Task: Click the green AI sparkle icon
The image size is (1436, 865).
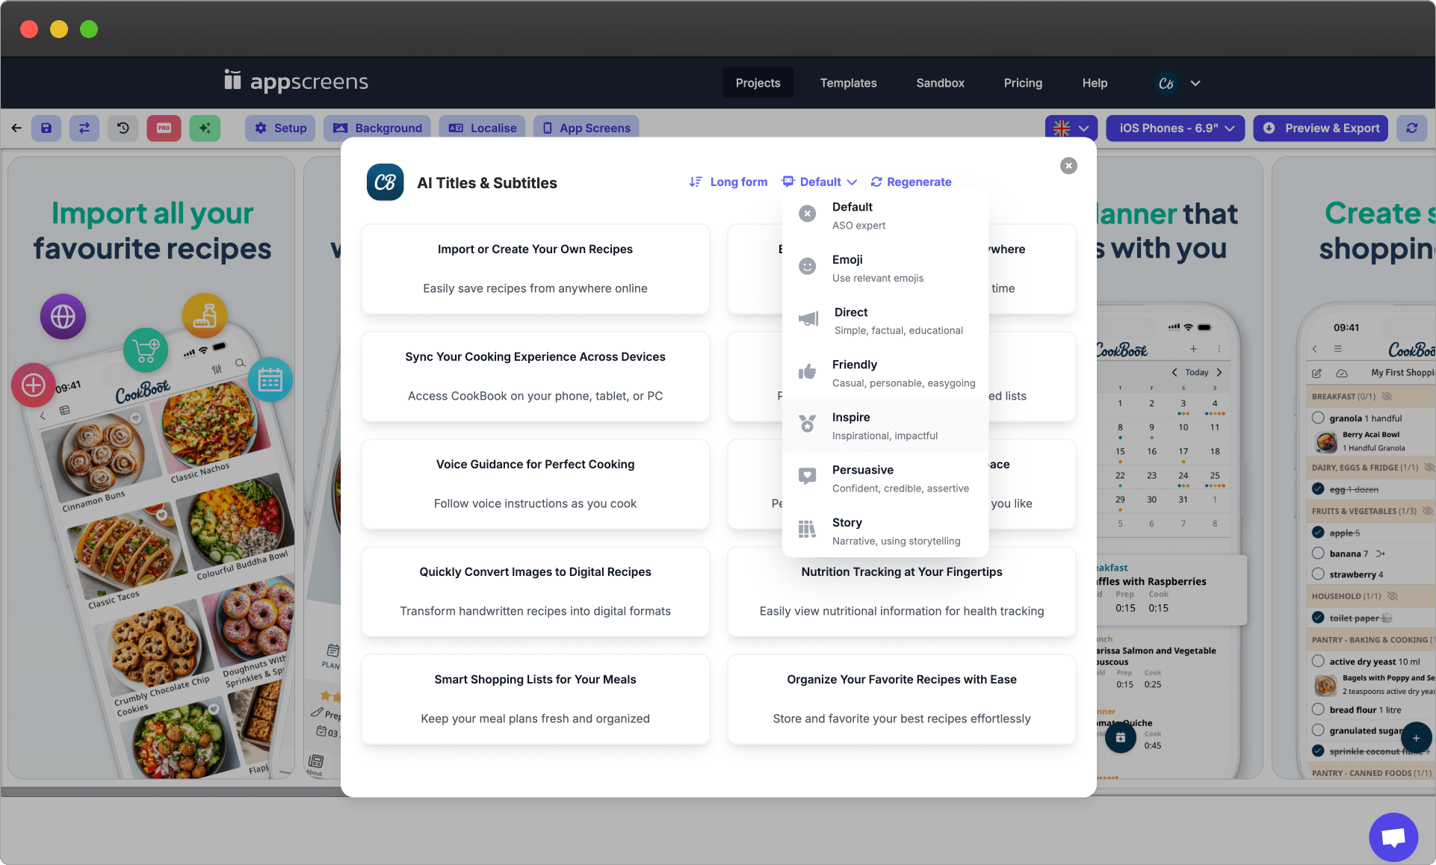Action: tap(205, 128)
